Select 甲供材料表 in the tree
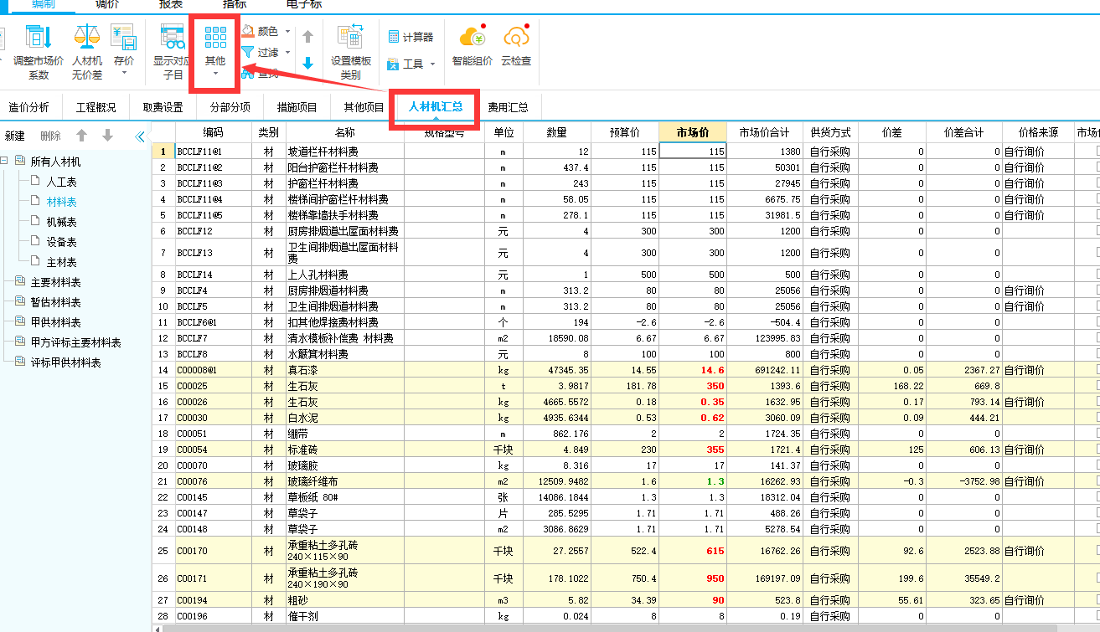1100x632 pixels. pyautogui.click(x=56, y=322)
